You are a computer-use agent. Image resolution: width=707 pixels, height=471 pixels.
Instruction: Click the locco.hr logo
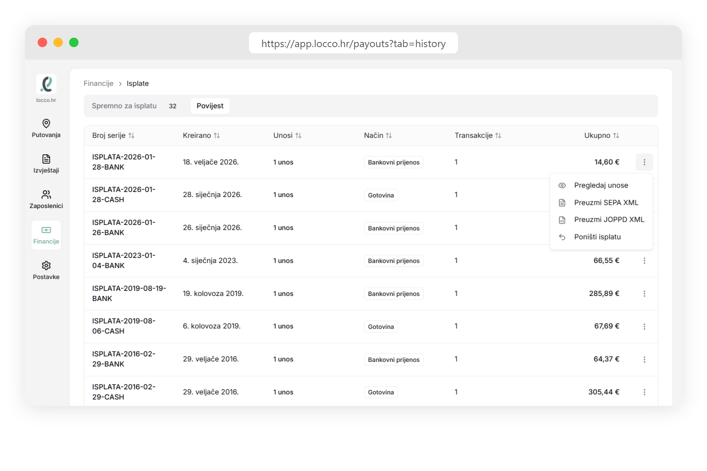click(x=46, y=84)
